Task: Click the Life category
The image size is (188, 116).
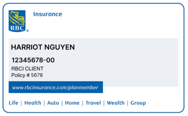Action: tap(13, 103)
